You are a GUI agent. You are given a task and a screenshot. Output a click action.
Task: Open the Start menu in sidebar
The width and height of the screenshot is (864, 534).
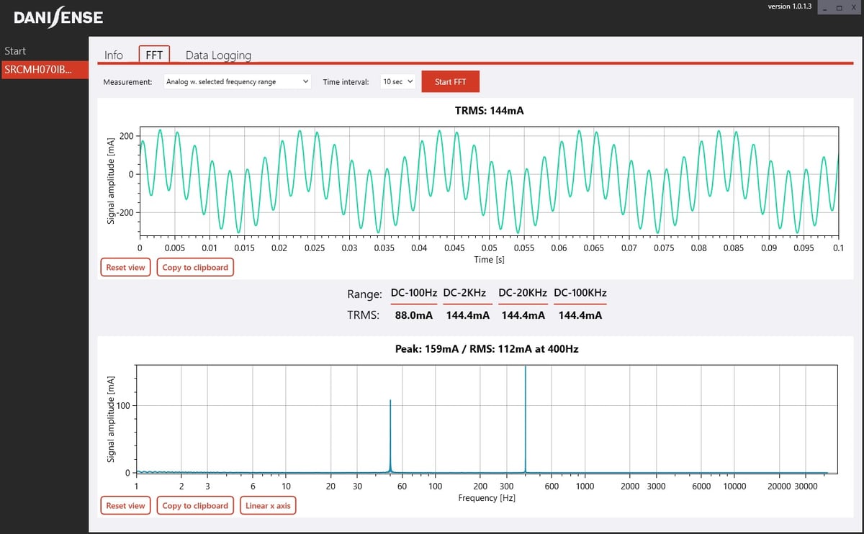tap(15, 50)
